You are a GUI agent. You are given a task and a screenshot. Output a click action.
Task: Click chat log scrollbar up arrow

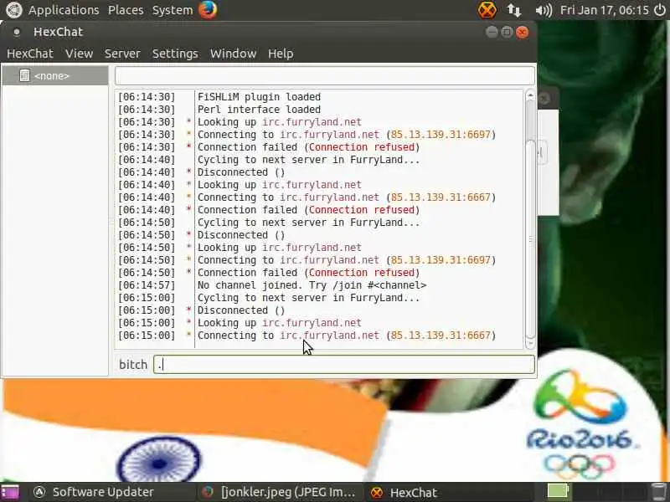pos(530,95)
